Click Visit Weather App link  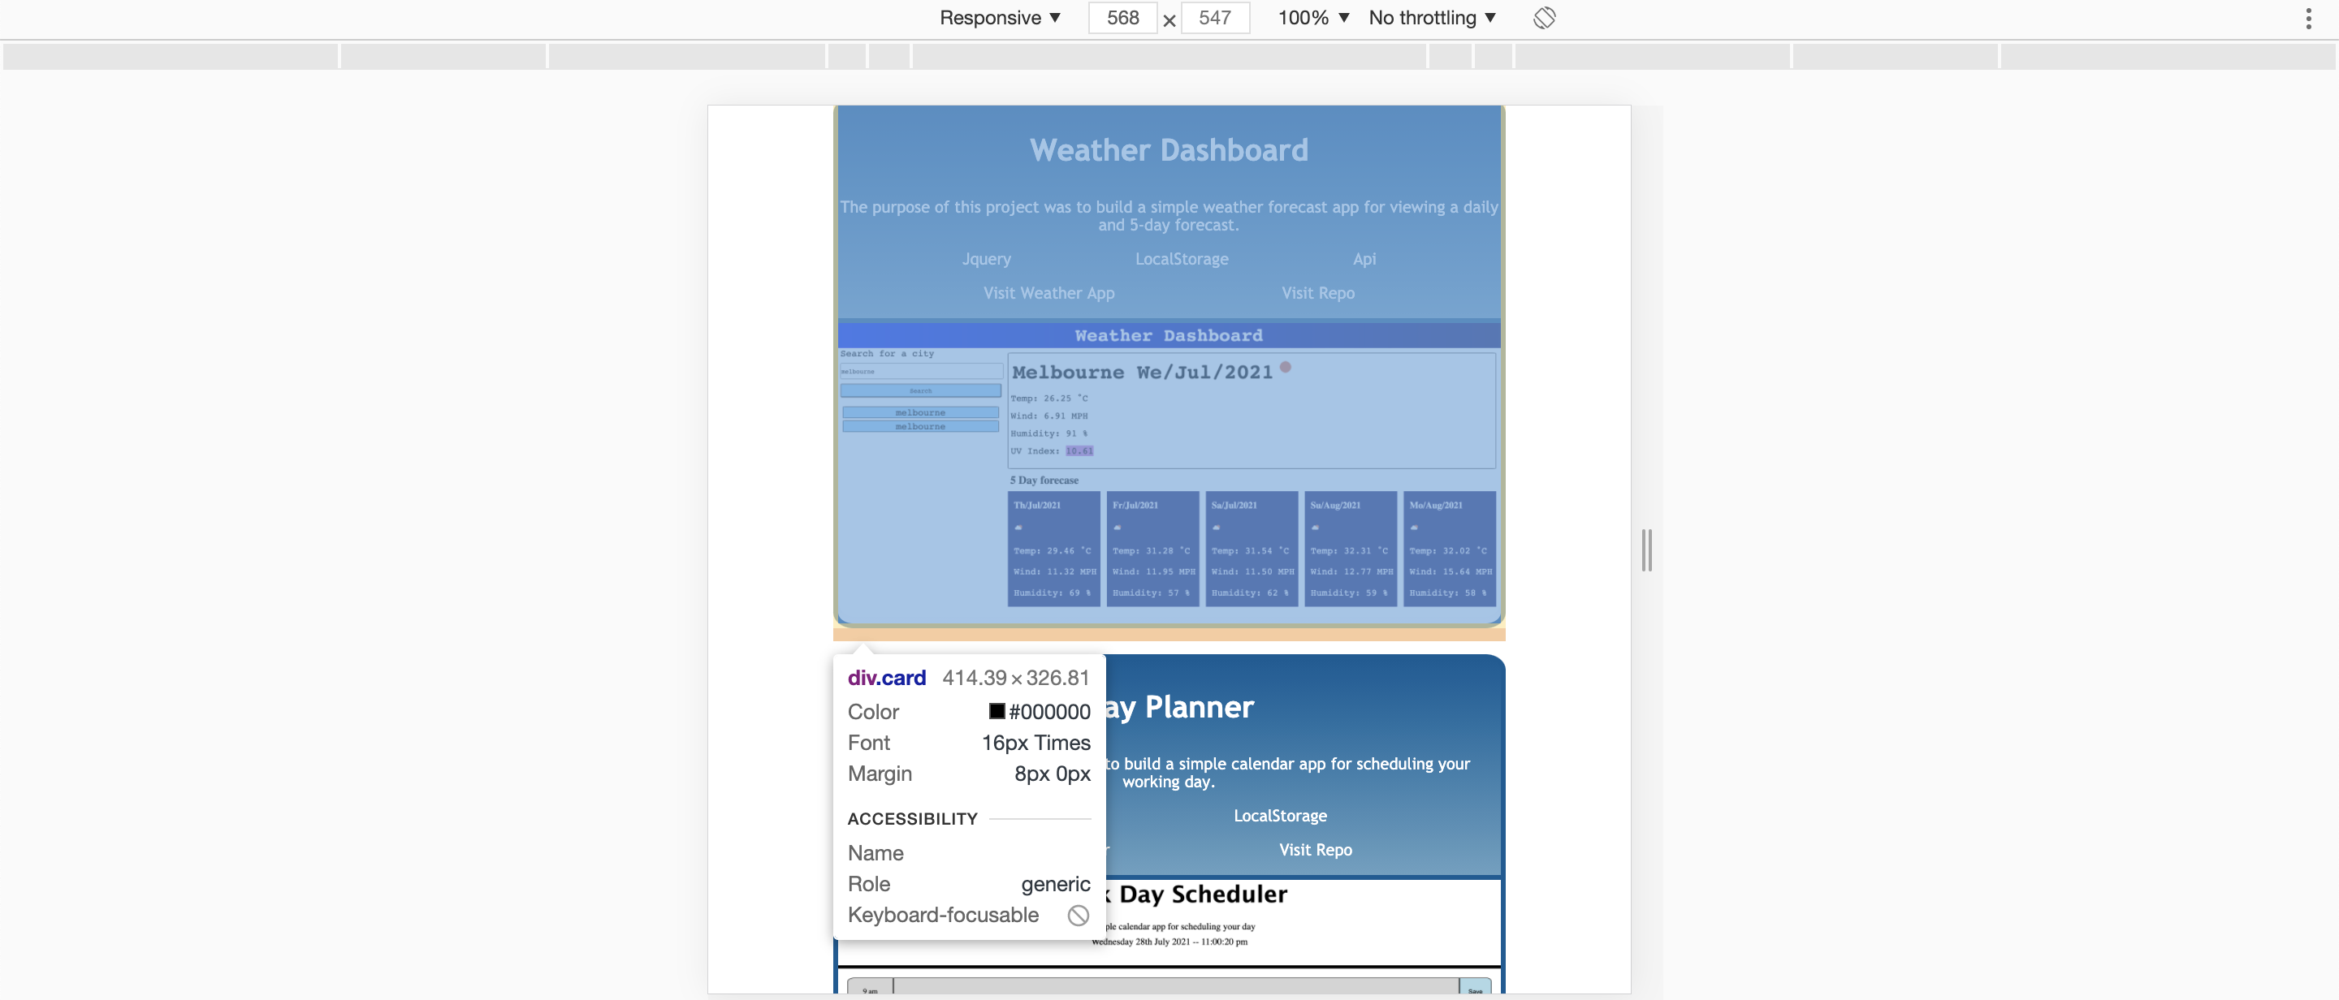coord(1048,292)
